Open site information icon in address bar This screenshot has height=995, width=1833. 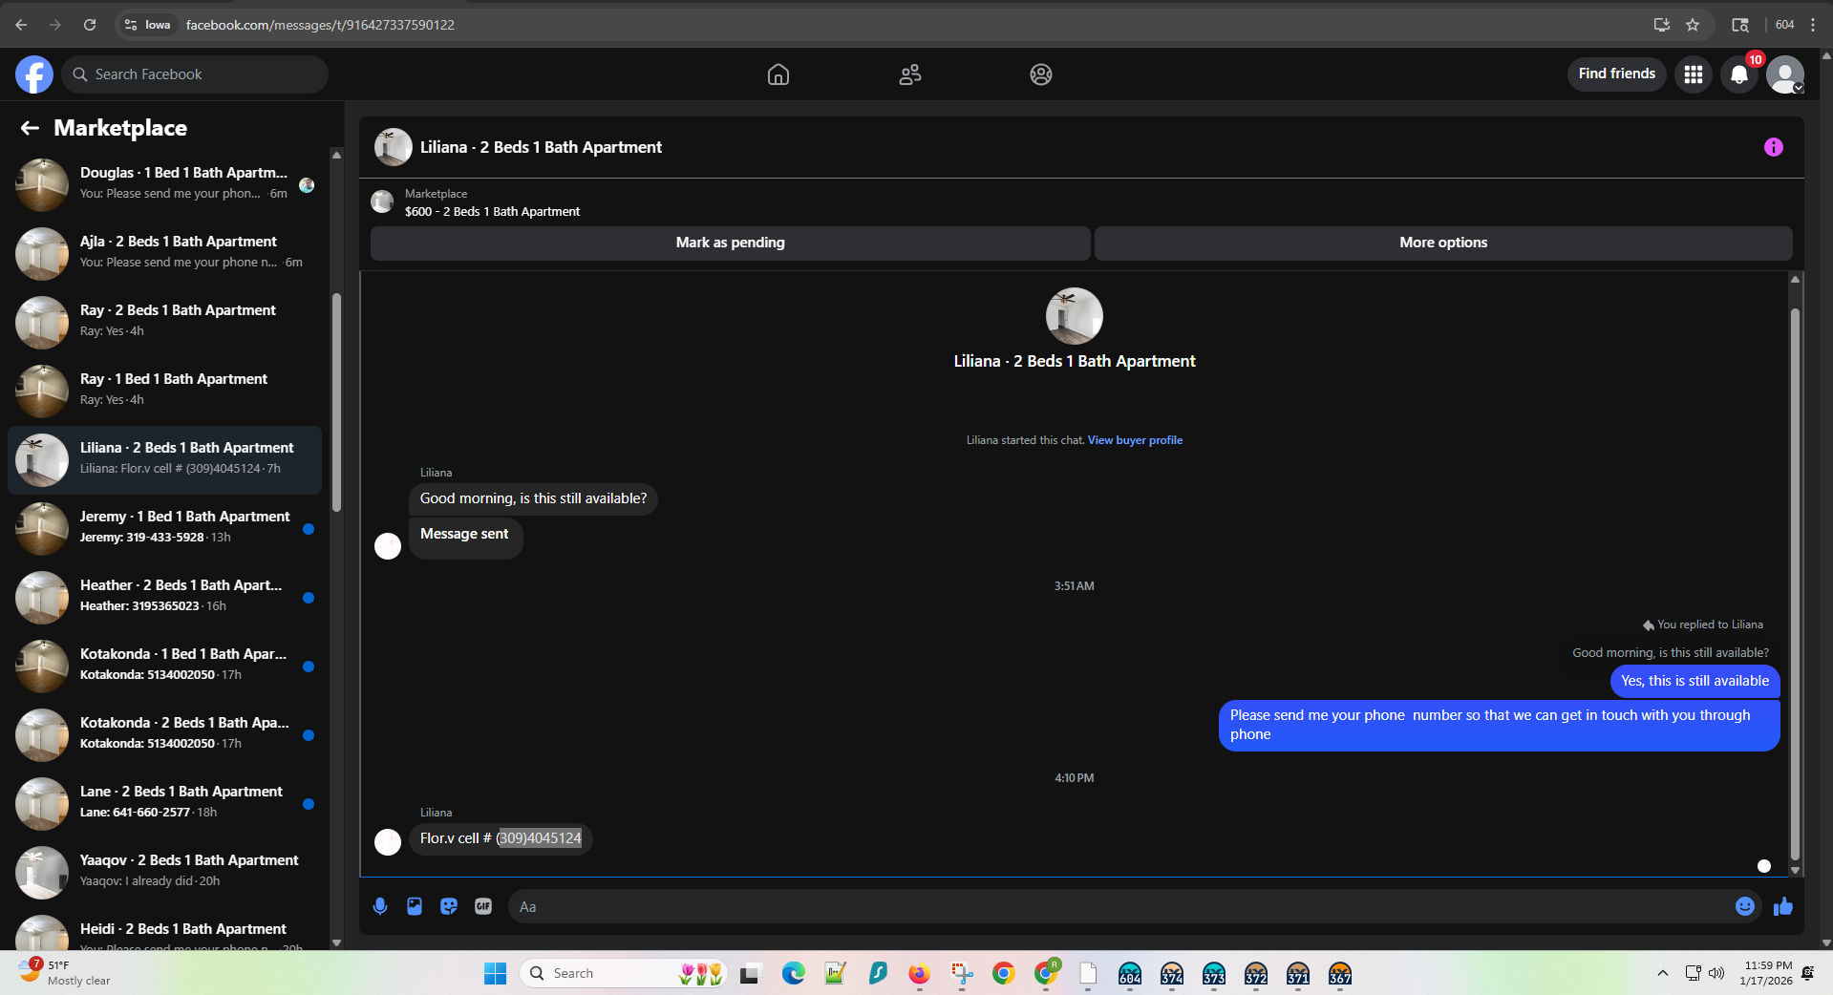pyautogui.click(x=131, y=25)
